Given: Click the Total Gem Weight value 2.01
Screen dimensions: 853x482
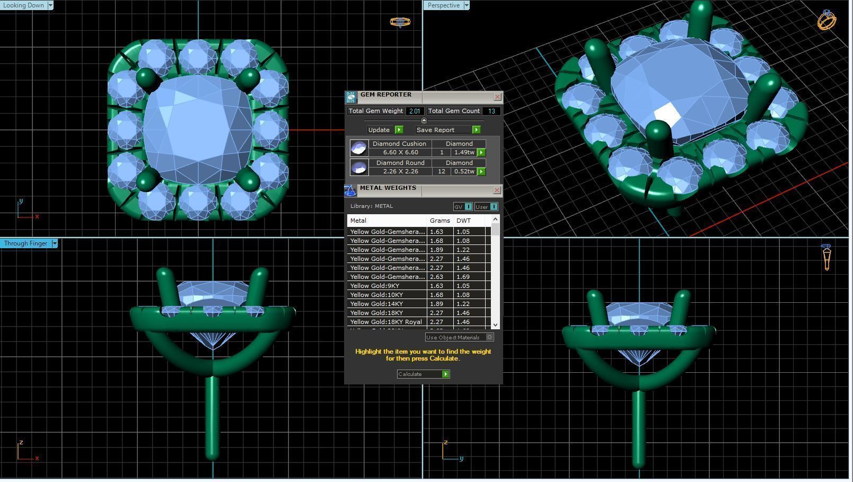Looking at the screenshot, I should [x=415, y=111].
